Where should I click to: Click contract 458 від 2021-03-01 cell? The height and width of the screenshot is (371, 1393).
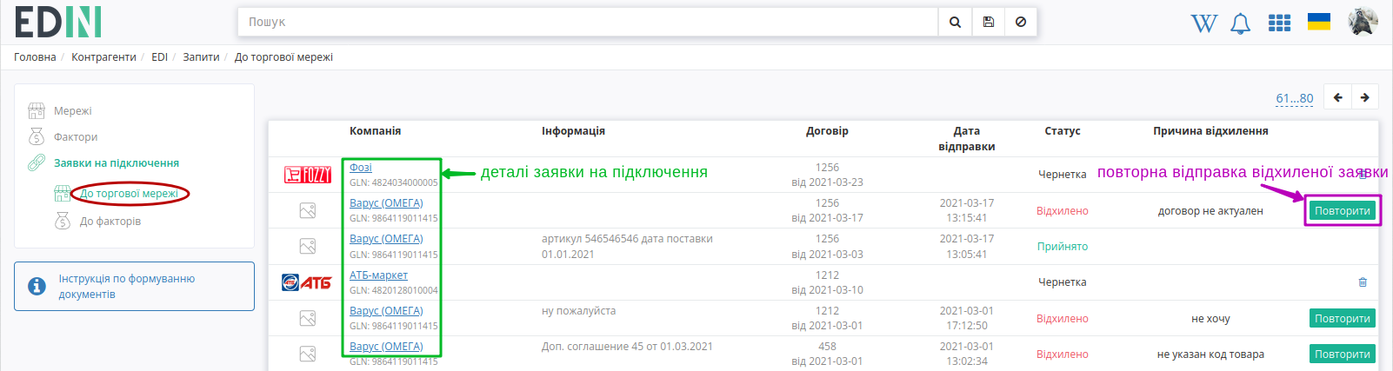pos(827,354)
